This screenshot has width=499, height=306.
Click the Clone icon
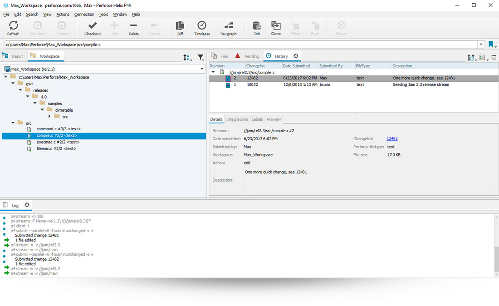click(x=276, y=28)
